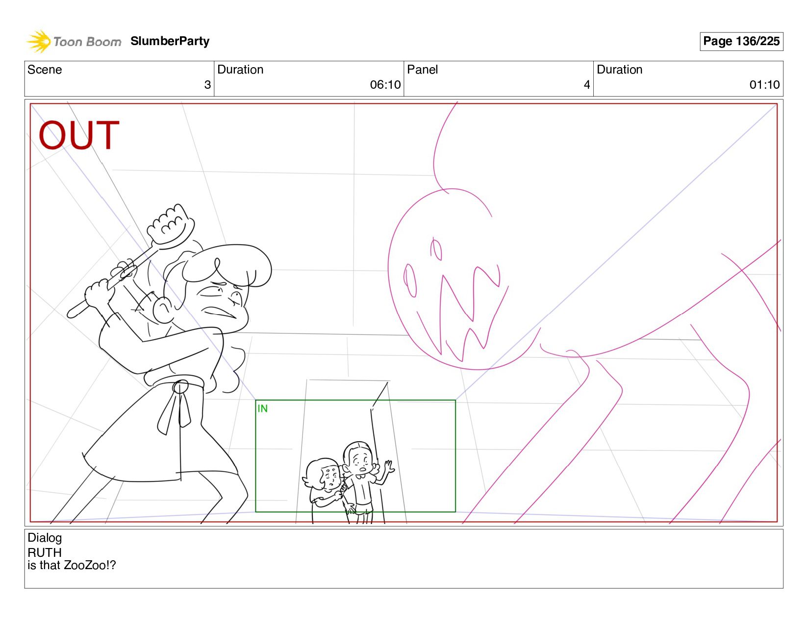Click the two frightened children

(x=349, y=483)
